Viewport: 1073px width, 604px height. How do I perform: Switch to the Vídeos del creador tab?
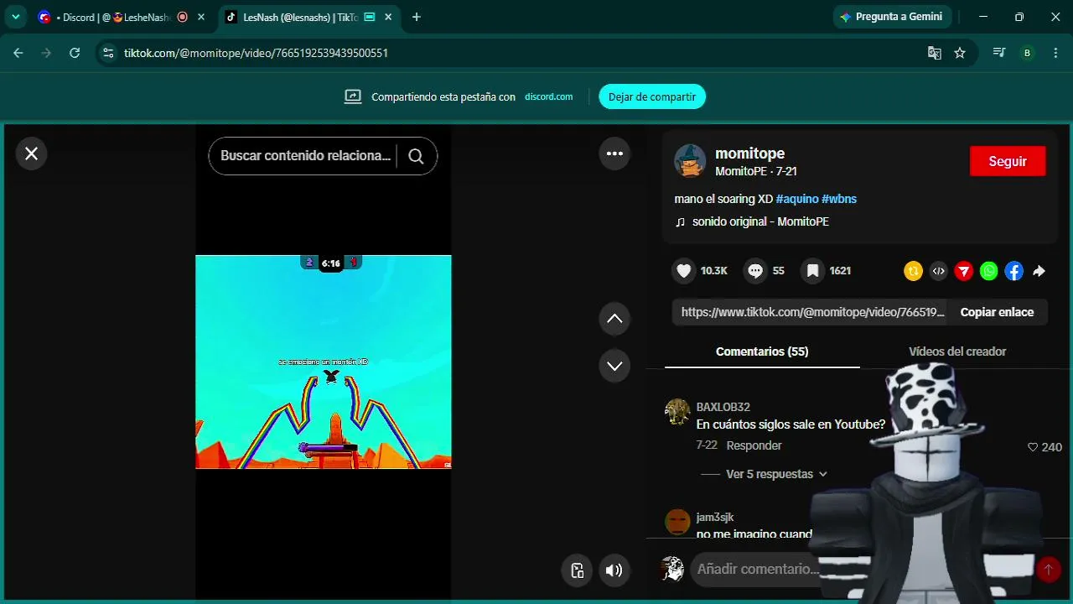click(957, 351)
